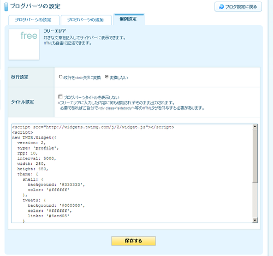Image resolution: width=273 pixels, height=256 pixels.
Task: Click the HTMLも自由に記述できます description line
Action: click(68, 43)
